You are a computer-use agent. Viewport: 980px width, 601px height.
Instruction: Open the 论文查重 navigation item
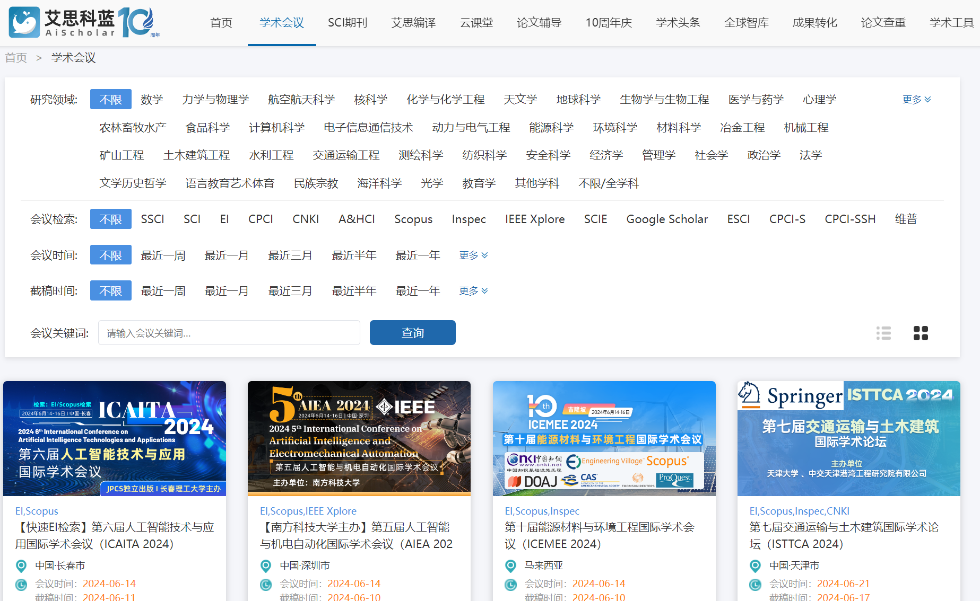[883, 23]
